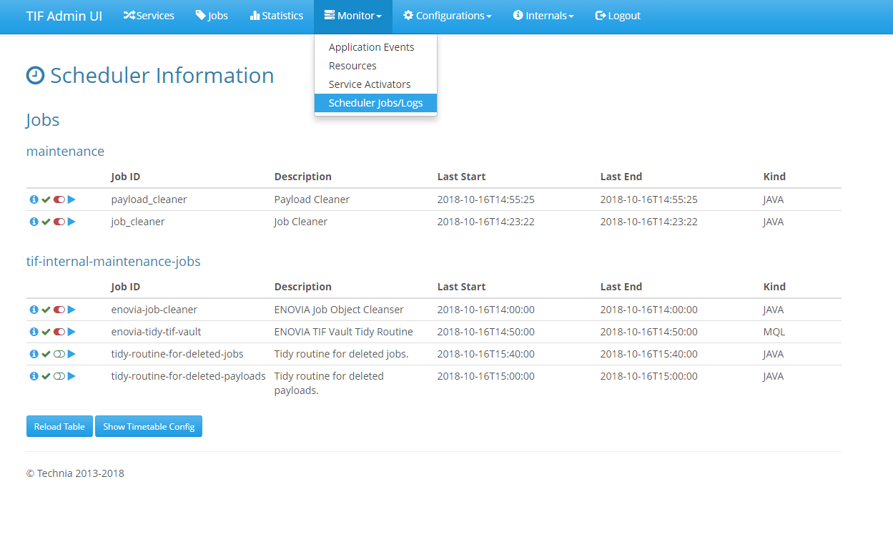Collapse the Monitor dropdown menu

click(352, 16)
